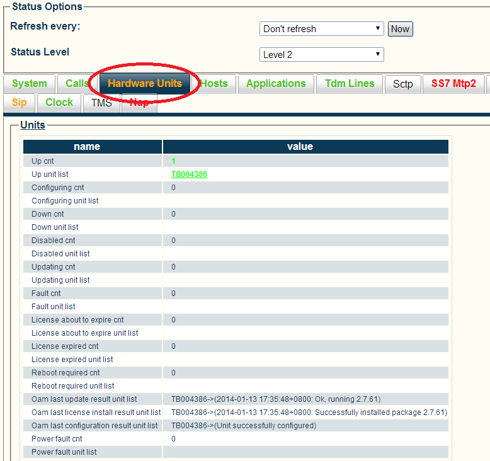The width and height of the screenshot is (490, 461).
Task: Click the Power fault cnt value 0
Action: click(x=173, y=439)
